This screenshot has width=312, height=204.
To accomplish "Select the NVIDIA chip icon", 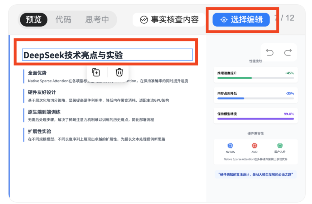I will click(x=230, y=146).
